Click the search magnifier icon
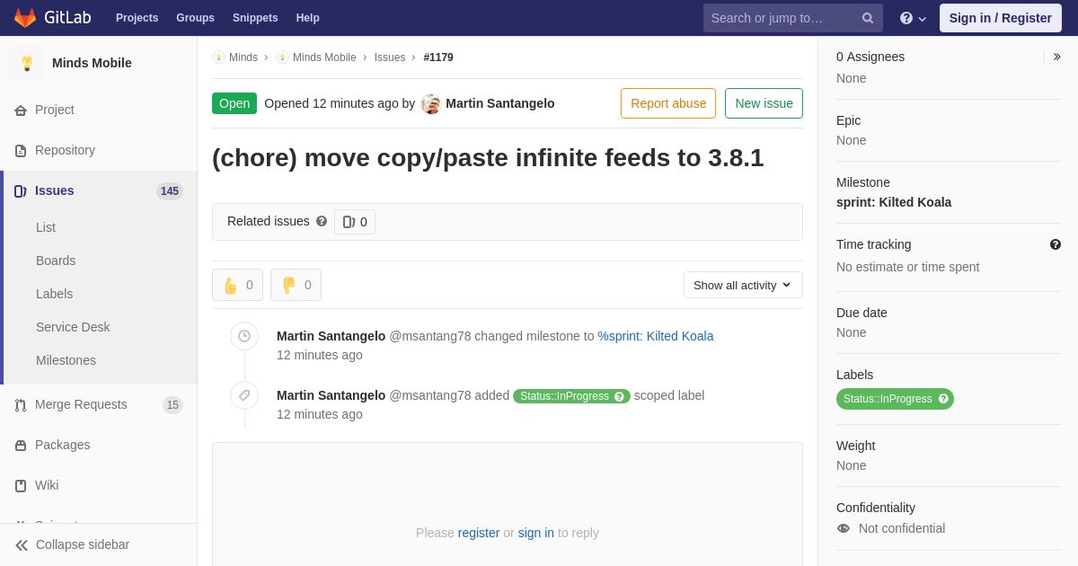Screen dimensions: 1078x566 click(x=867, y=18)
